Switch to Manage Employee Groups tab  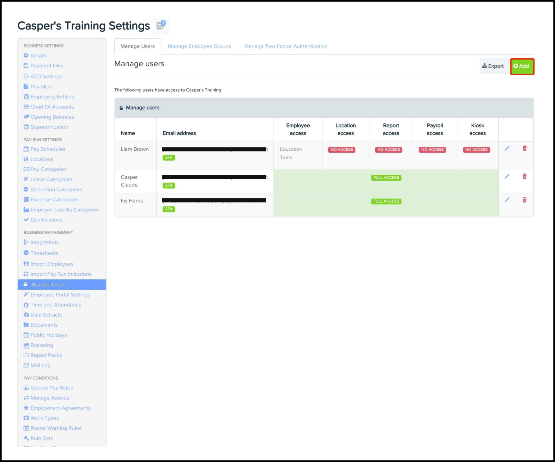199,46
